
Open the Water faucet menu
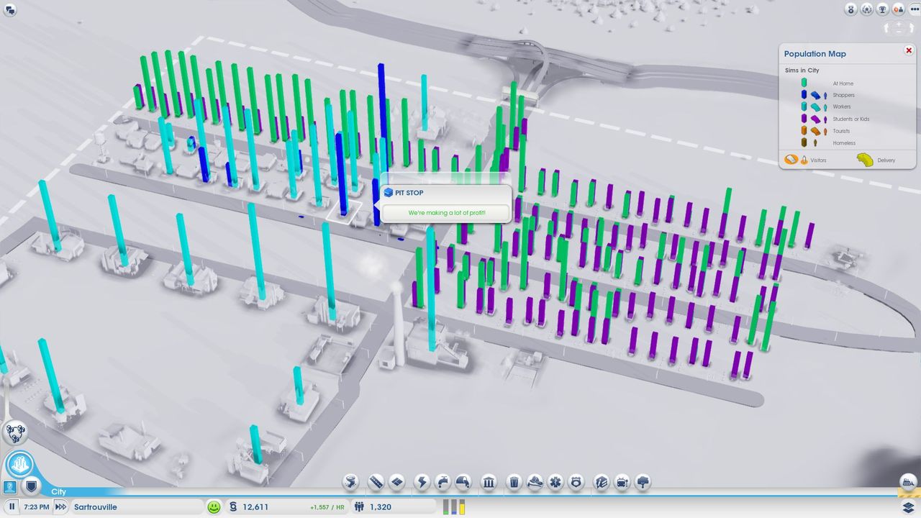click(x=443, y=482)
